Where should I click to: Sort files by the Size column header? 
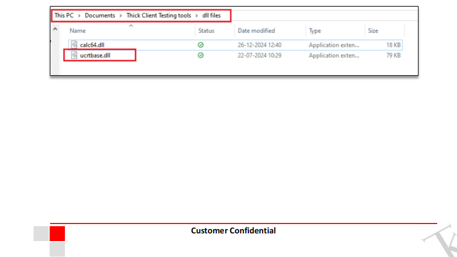373,31
